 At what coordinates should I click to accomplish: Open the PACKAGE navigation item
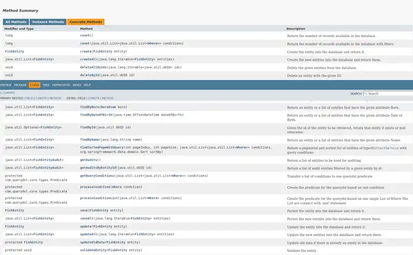tap(20, 85)
